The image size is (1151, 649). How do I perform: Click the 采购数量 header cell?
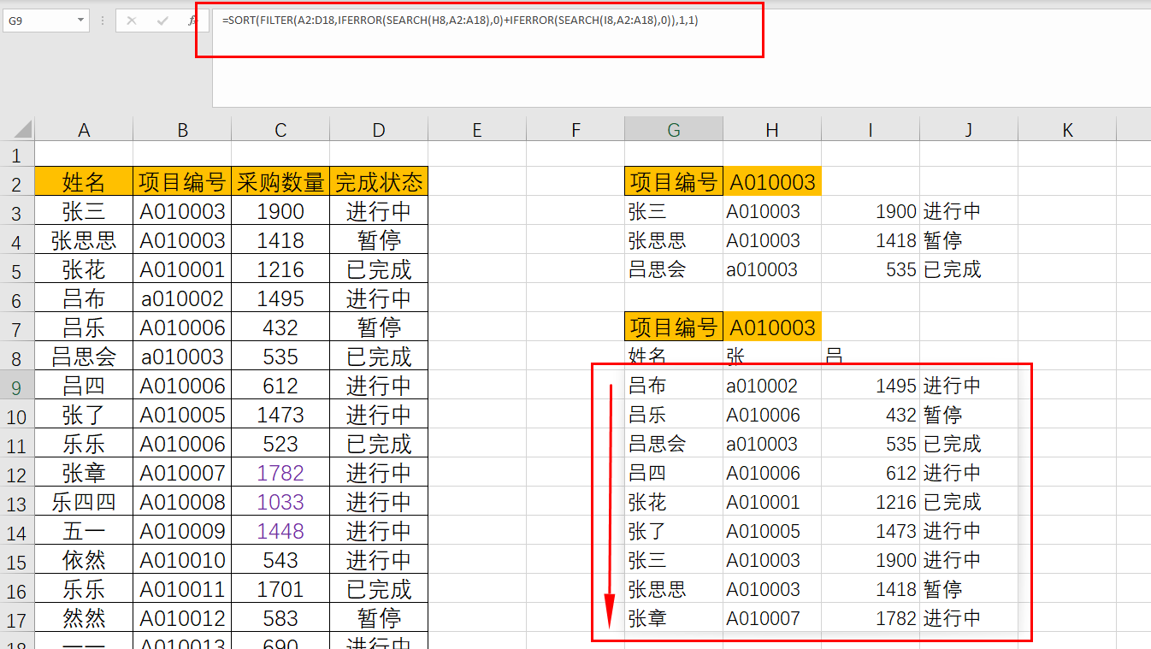pyautogui.click(x=280, y=182)
